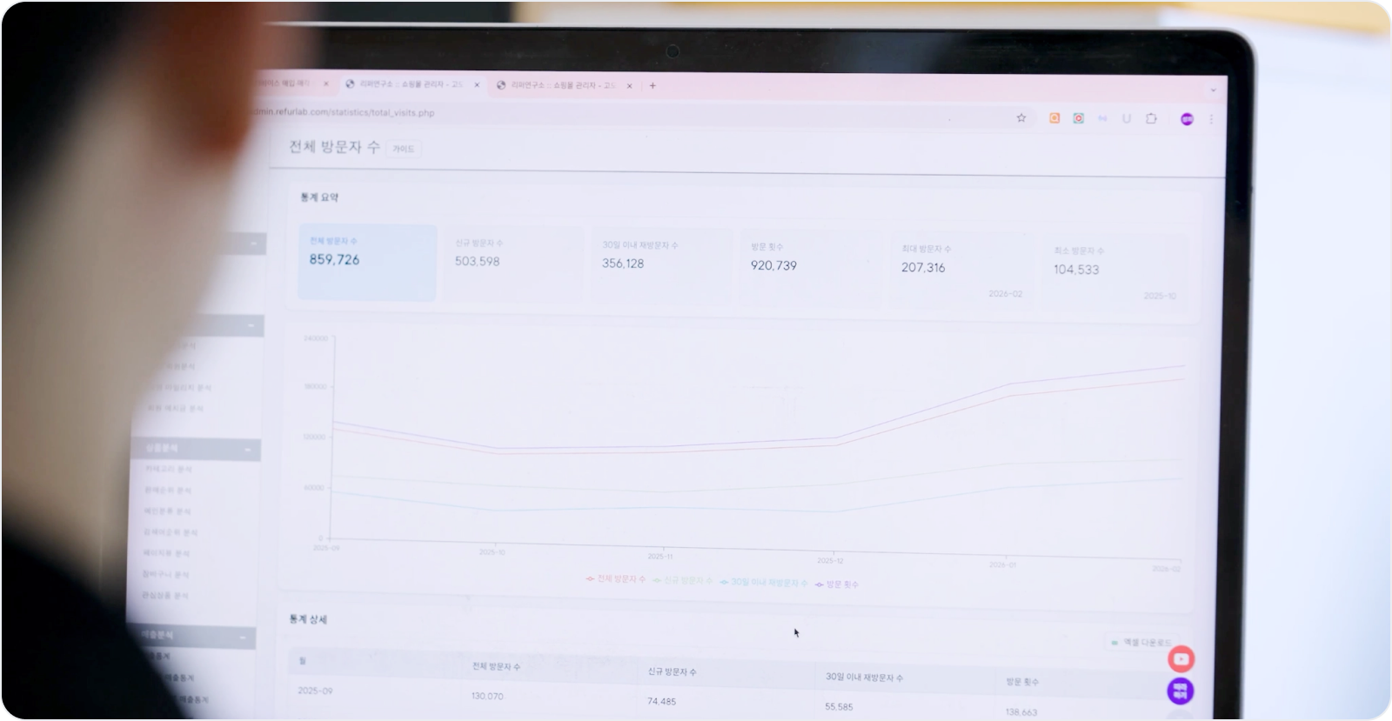The height and width of the screenshot is (721, 1392).
Task: Bookmark this page with the star icon
Action: [x=1021, y=118]
